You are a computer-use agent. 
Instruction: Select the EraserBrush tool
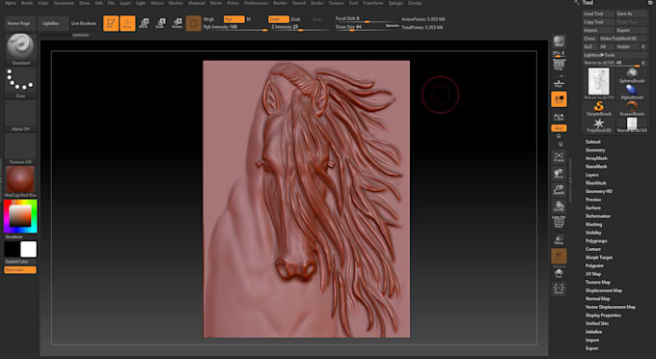coord(632,108)
